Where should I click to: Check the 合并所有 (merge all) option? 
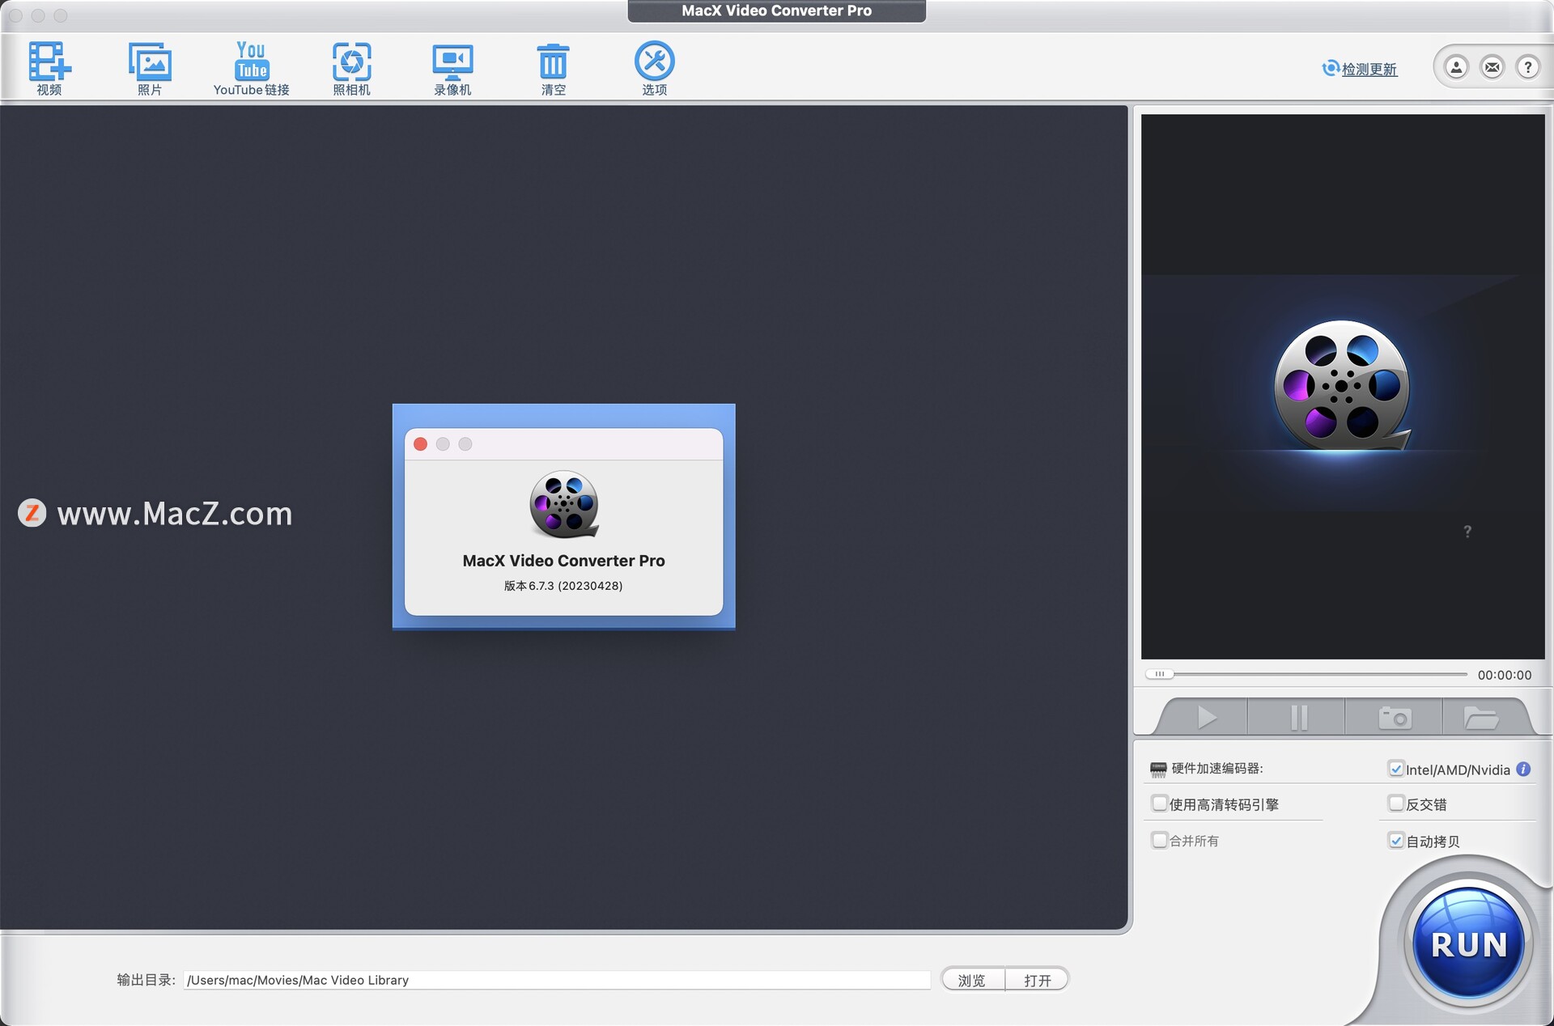click(1159, 840)
